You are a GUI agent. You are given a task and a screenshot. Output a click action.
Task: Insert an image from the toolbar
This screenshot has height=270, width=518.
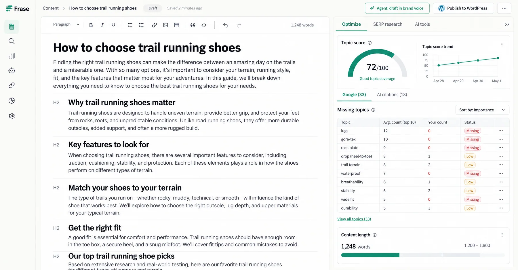coord(166,25)
